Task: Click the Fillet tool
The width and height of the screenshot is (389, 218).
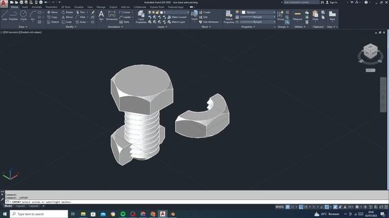Action: click(x=81, y=17)
